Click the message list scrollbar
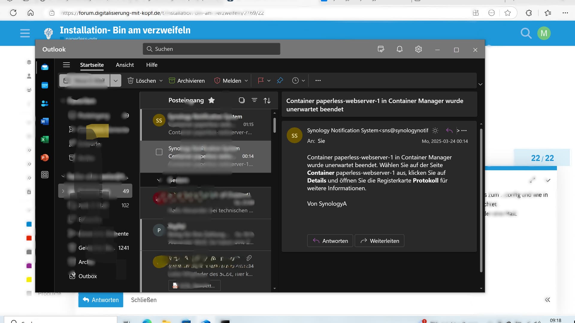 click(275, 125)
